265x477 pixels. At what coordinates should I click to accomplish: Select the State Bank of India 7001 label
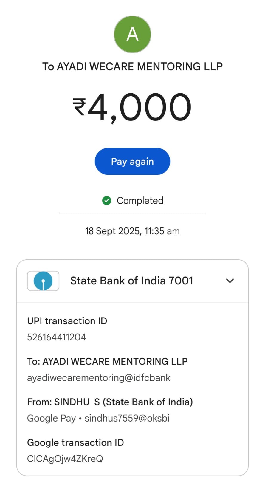pos(131,281)
